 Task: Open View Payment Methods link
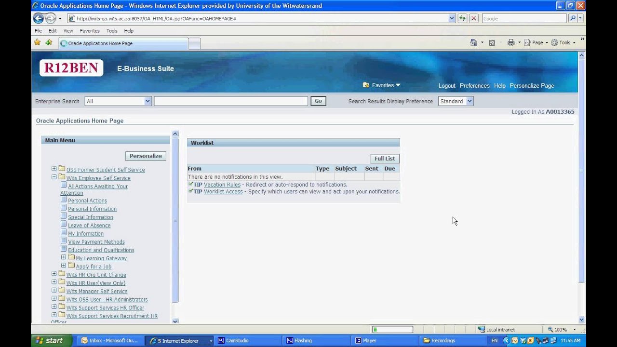[96, 242]
